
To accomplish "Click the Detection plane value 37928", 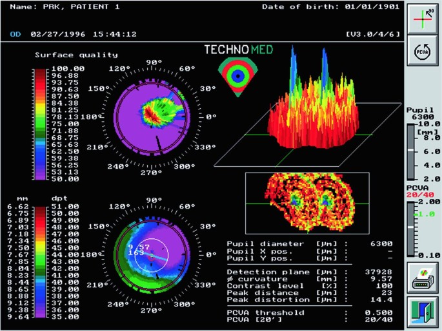I will click(x=378, y=272).
